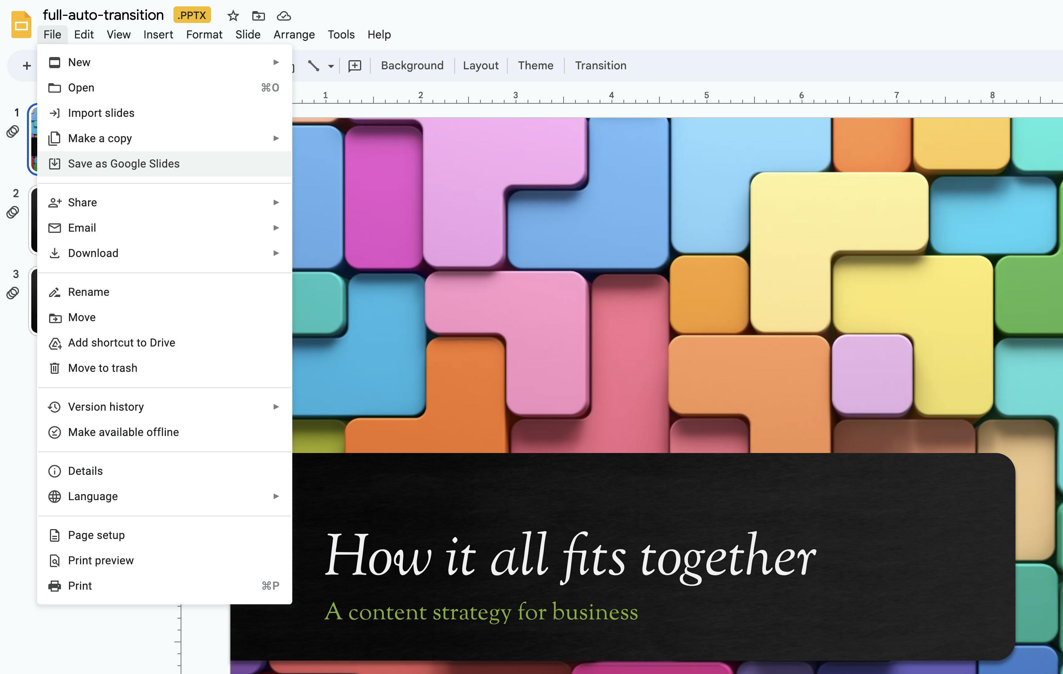The image size is (1063, 674).
Task: Select the Line tool in the toolbar
Action: pos(314,65)
